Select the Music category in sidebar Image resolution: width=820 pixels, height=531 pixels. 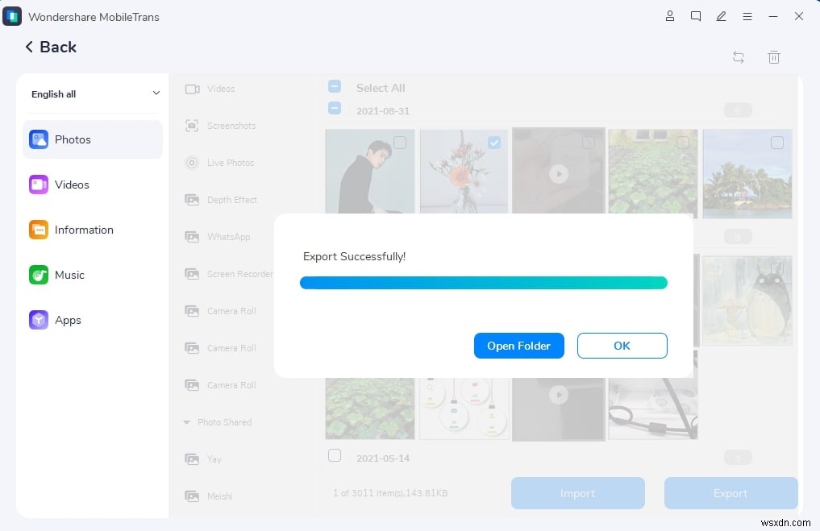coord(69,275)
